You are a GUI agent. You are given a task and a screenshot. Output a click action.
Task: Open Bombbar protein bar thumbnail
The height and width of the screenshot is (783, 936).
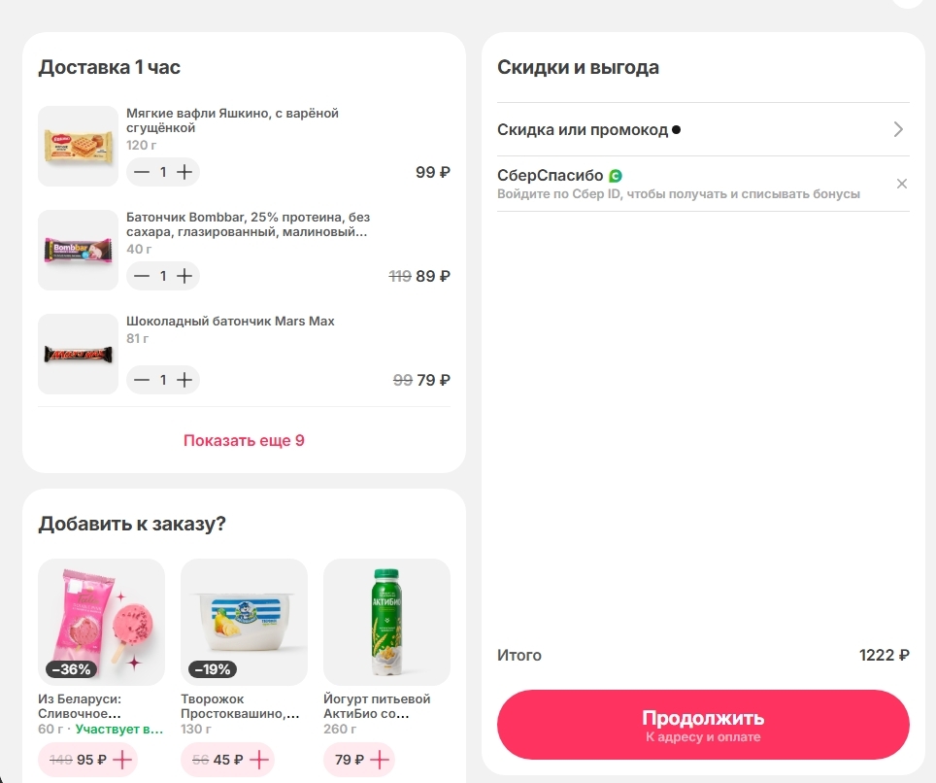click(x=78, y=251)
